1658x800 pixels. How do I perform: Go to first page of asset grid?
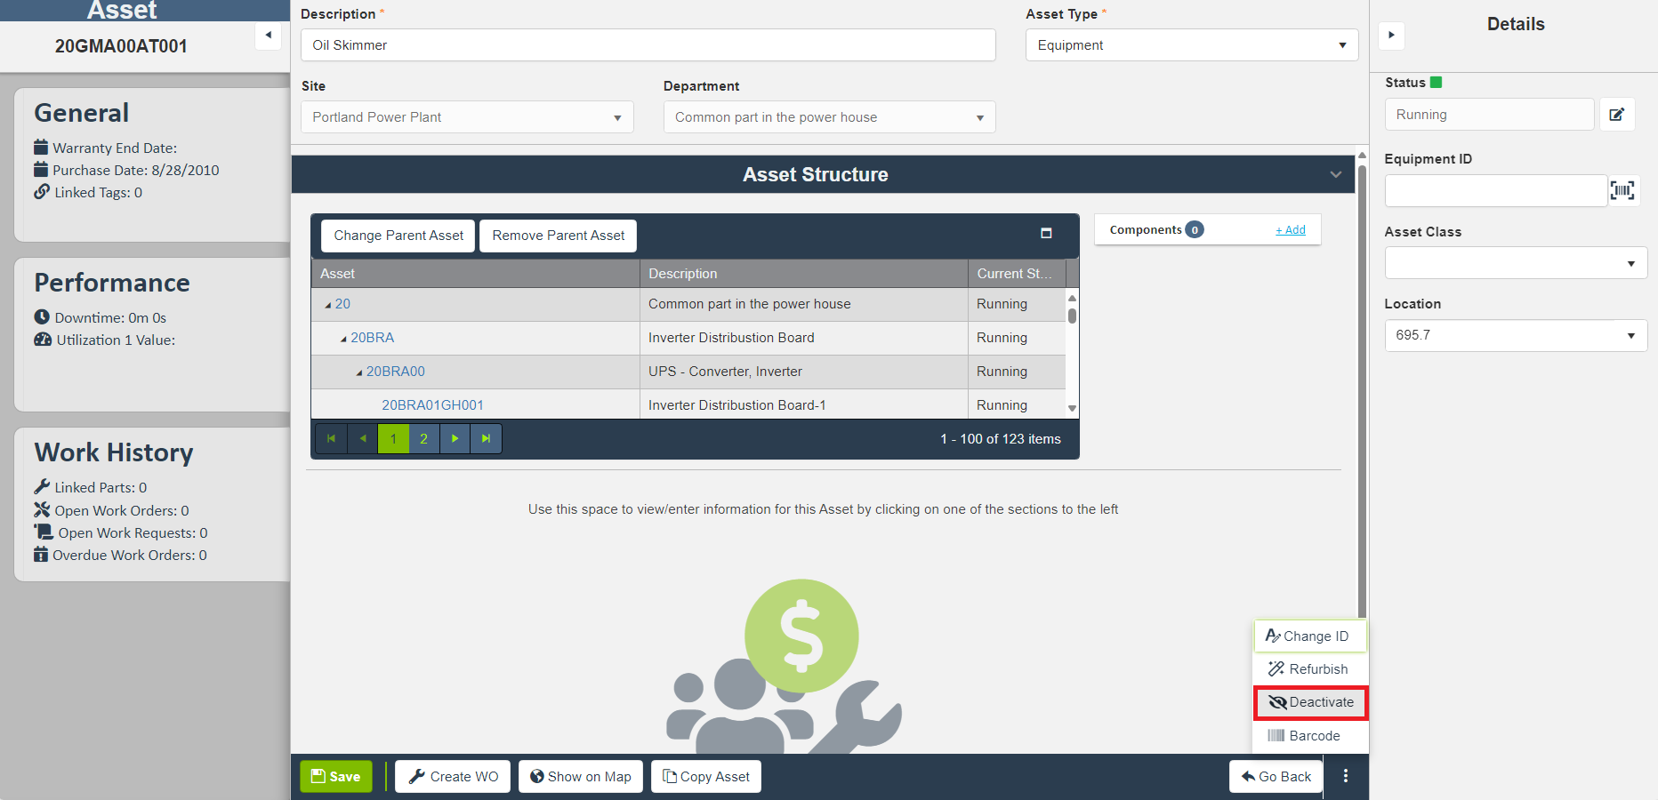click(331, 438)
